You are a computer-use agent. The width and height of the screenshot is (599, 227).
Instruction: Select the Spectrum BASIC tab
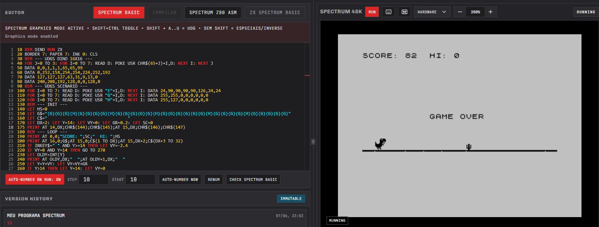coord(119,13)
